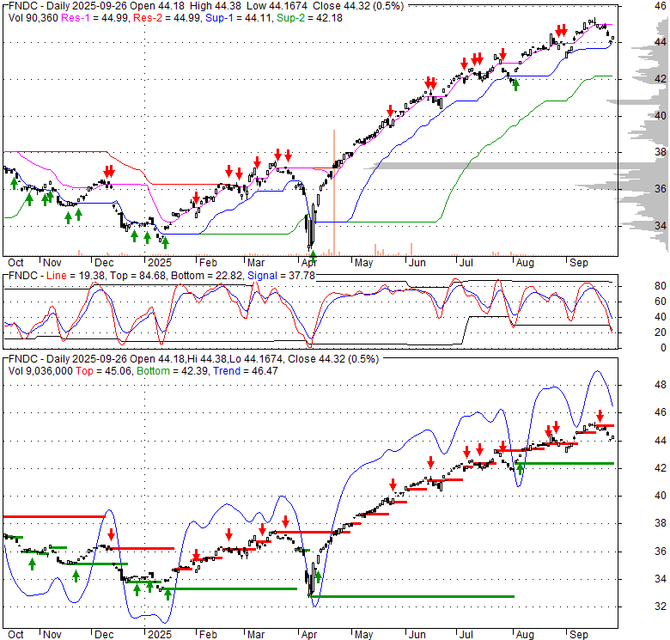Click the 'Aug' axis label on the bottom chart

click(525, 635)
